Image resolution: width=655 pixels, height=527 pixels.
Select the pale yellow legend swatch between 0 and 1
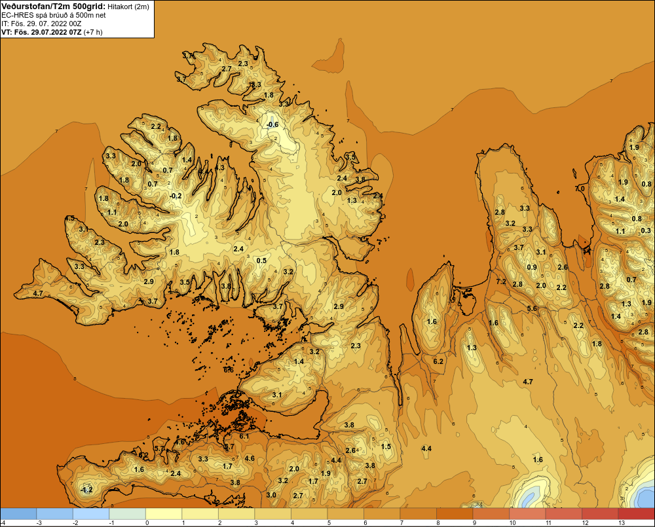(164, 514)
